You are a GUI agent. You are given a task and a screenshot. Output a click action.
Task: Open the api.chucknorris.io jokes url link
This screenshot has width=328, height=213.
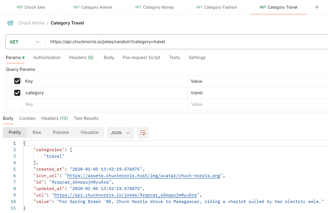pyautogui.click(x=126, y=195)
